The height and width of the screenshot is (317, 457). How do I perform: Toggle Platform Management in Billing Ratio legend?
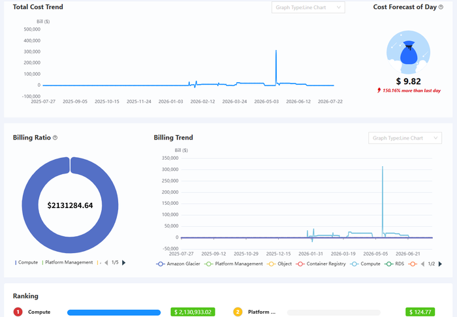[68, 262]
